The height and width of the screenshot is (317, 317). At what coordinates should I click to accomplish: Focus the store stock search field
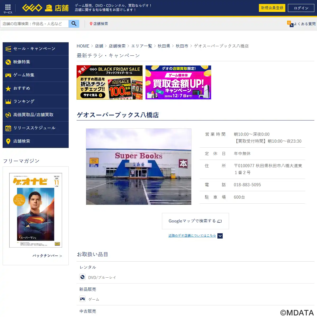click(34, 24)
